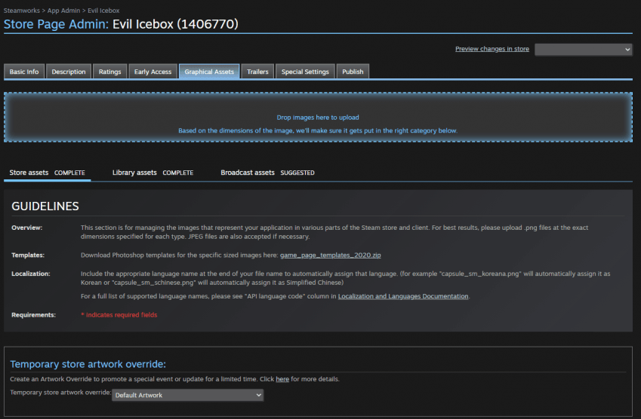This screenshot has width=641, height=419.
Task: Open the Trailers tab
Action: click(x=257, y=72)
